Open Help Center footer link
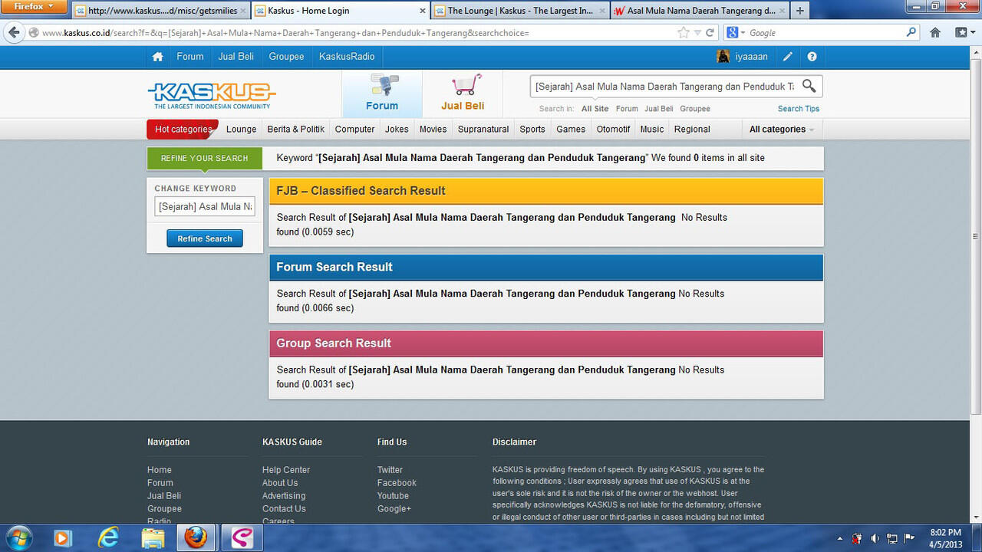Viewport: 982px width, 552px height. (x=286, y=470)
